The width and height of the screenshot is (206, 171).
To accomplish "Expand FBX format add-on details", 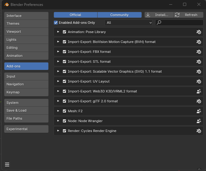I will (58, 52).
